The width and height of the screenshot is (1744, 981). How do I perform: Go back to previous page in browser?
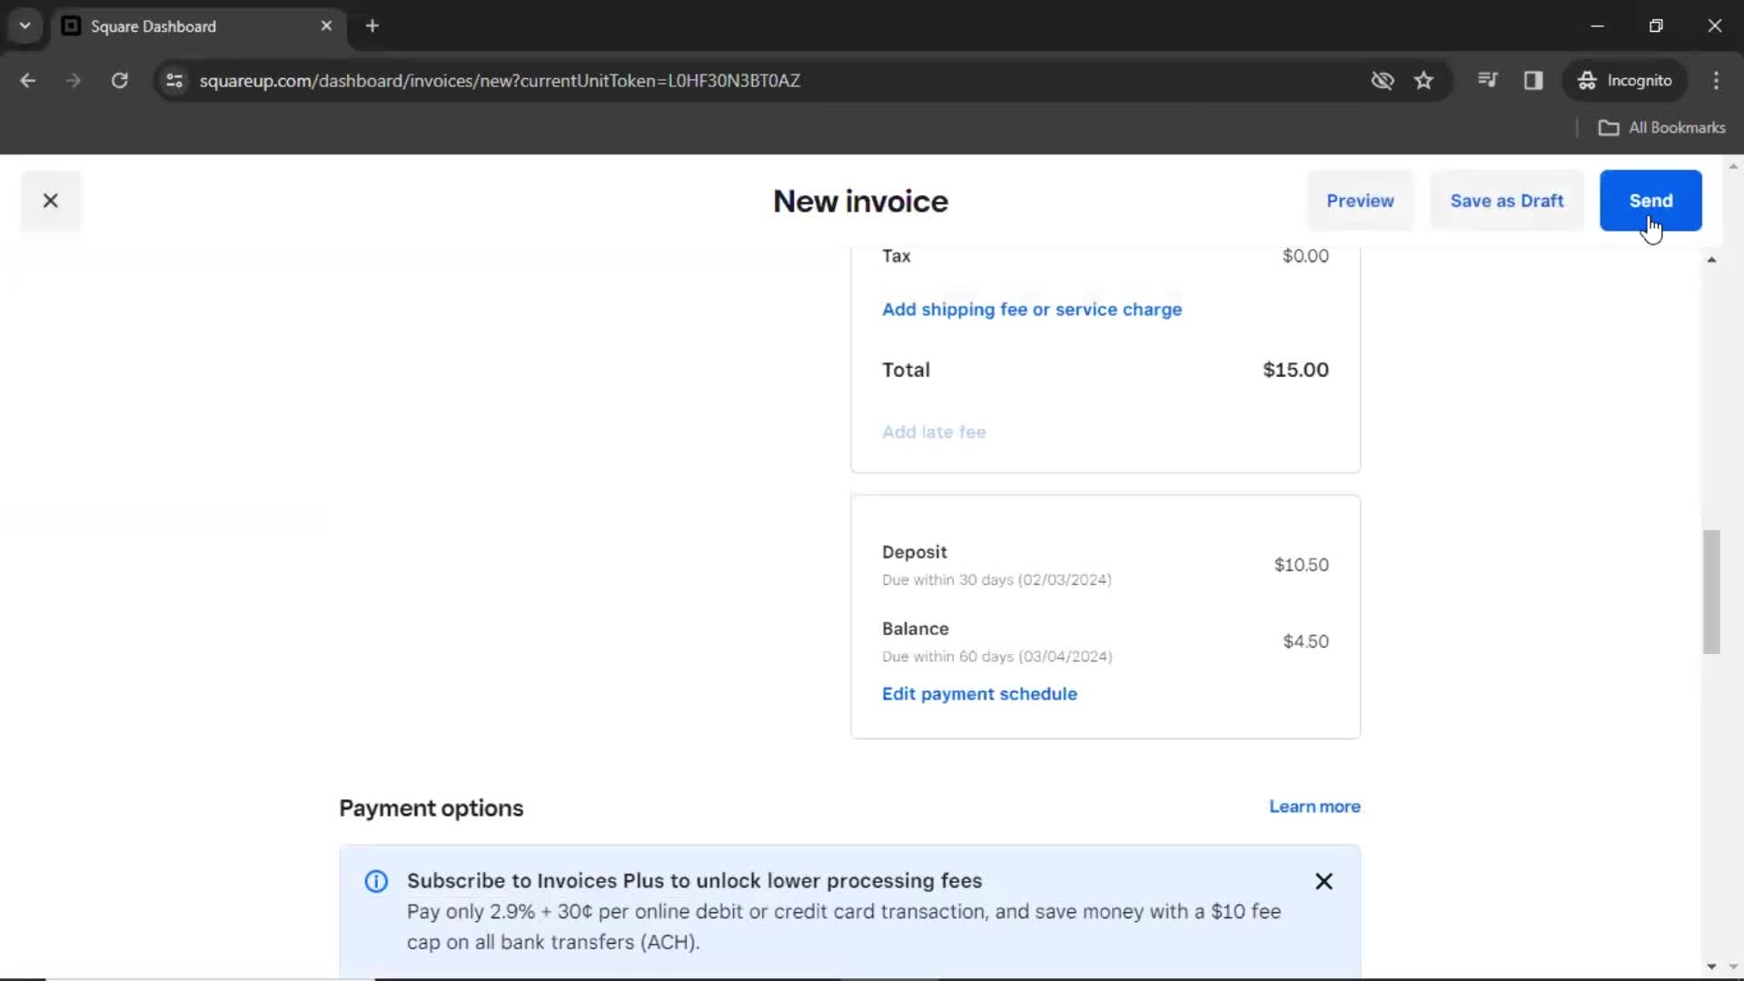point(28,81)
